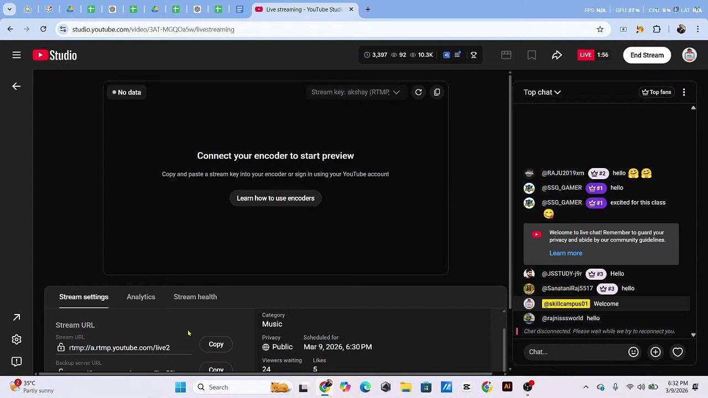Open the Windows Start menu

(x=180, y=387)
